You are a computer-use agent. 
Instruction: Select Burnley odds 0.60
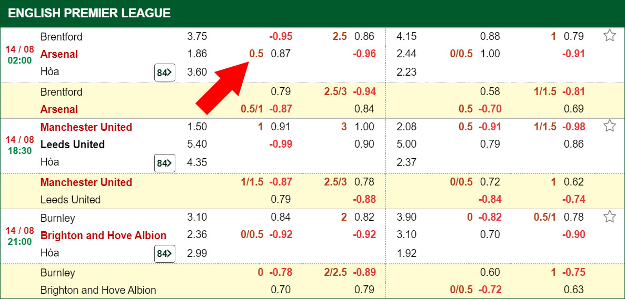(490, 273)
